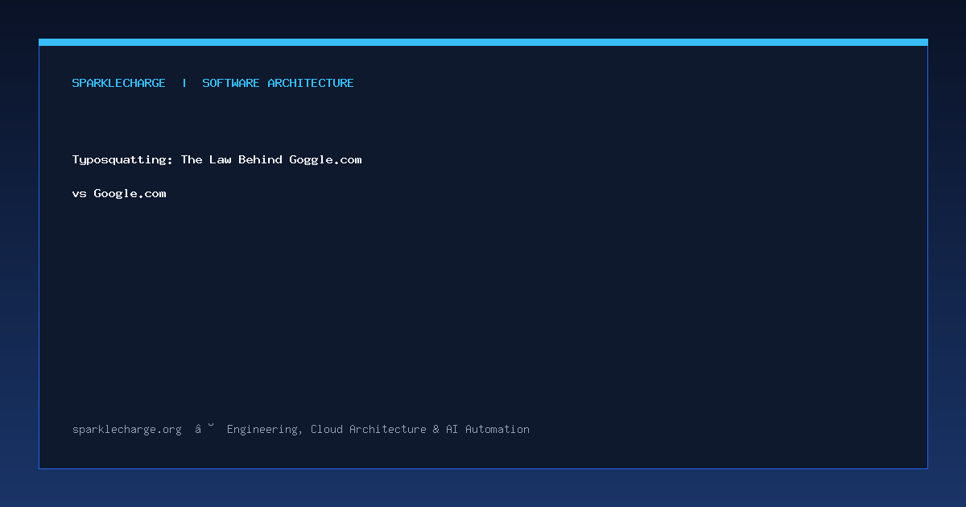Click Cloud Architecture in the footer tagline

369,430
